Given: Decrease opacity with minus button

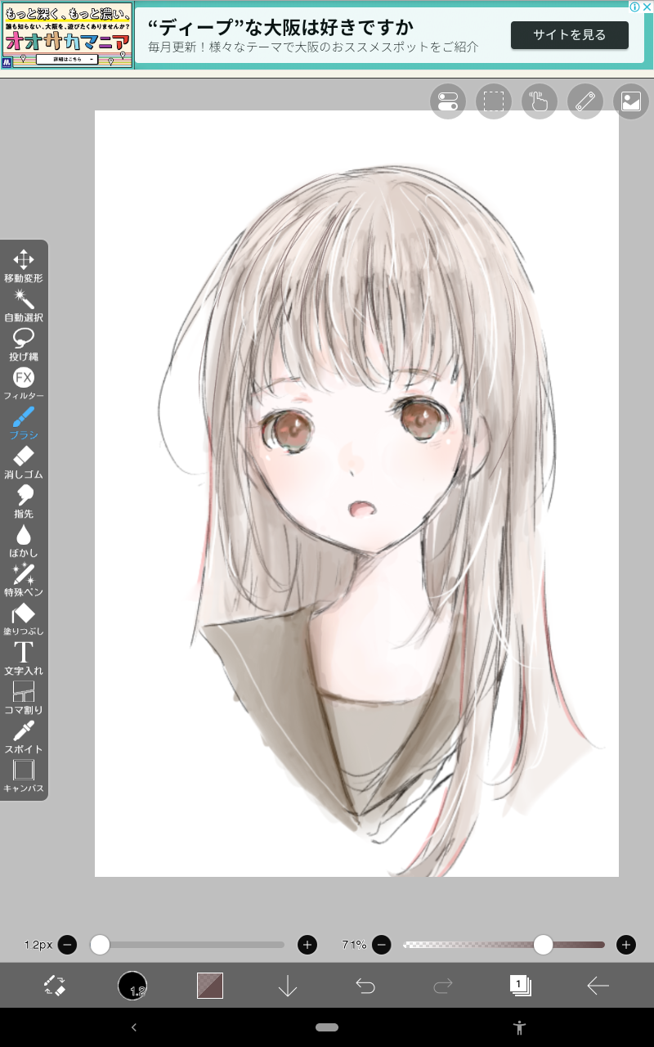Looking at the screenshot, I should pos(381,945).
